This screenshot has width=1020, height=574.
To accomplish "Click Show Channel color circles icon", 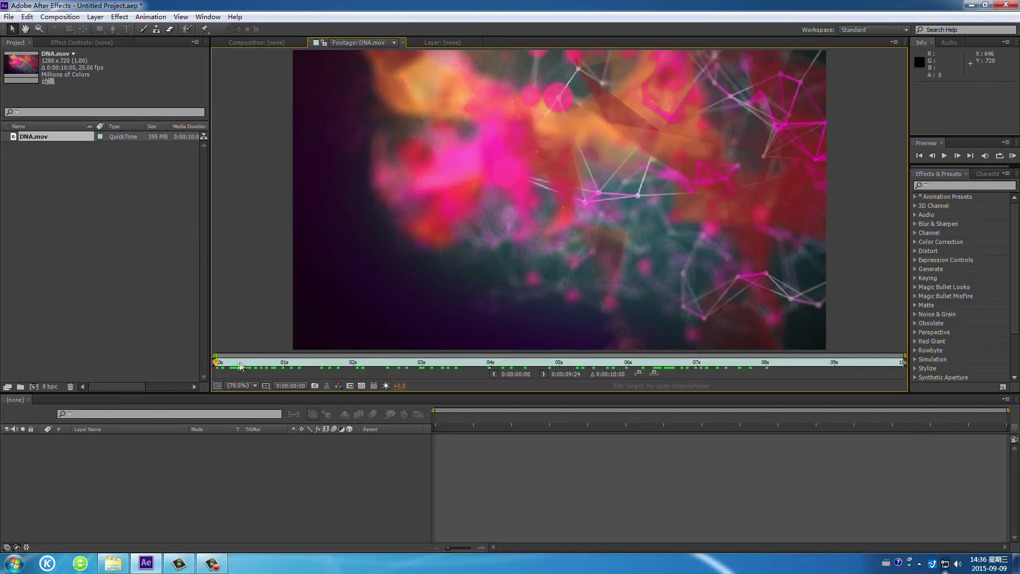I will click(x=338, y=386).
